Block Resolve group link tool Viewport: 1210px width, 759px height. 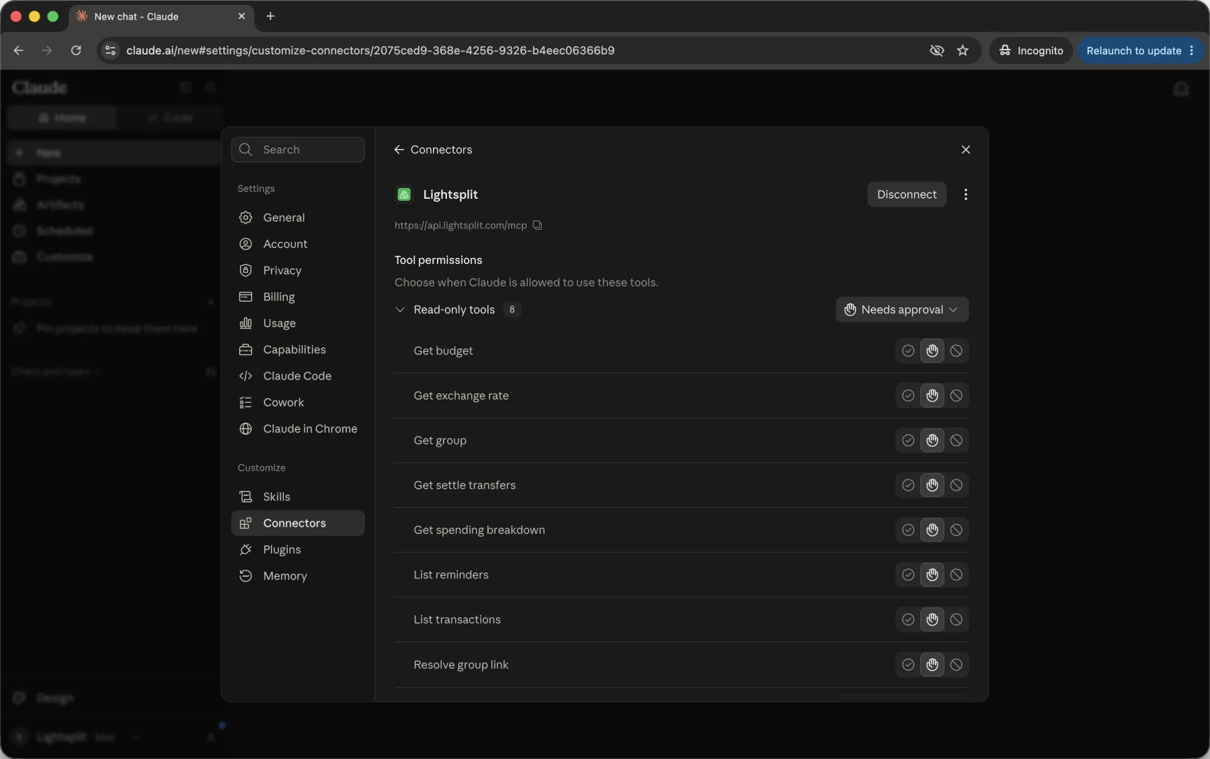pyautogui.click(x=956, y=664)
